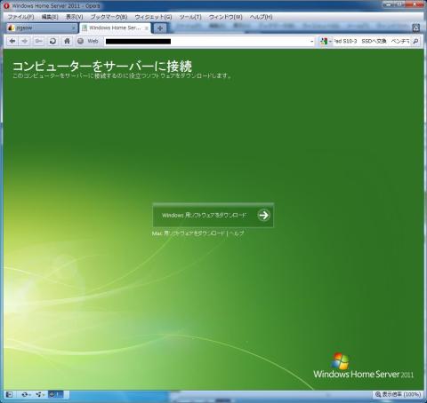Viewport: 427px width, 403px height.
Task: Click the Opera Turbo icon in the status bar
Action: [x=55, y=394]
